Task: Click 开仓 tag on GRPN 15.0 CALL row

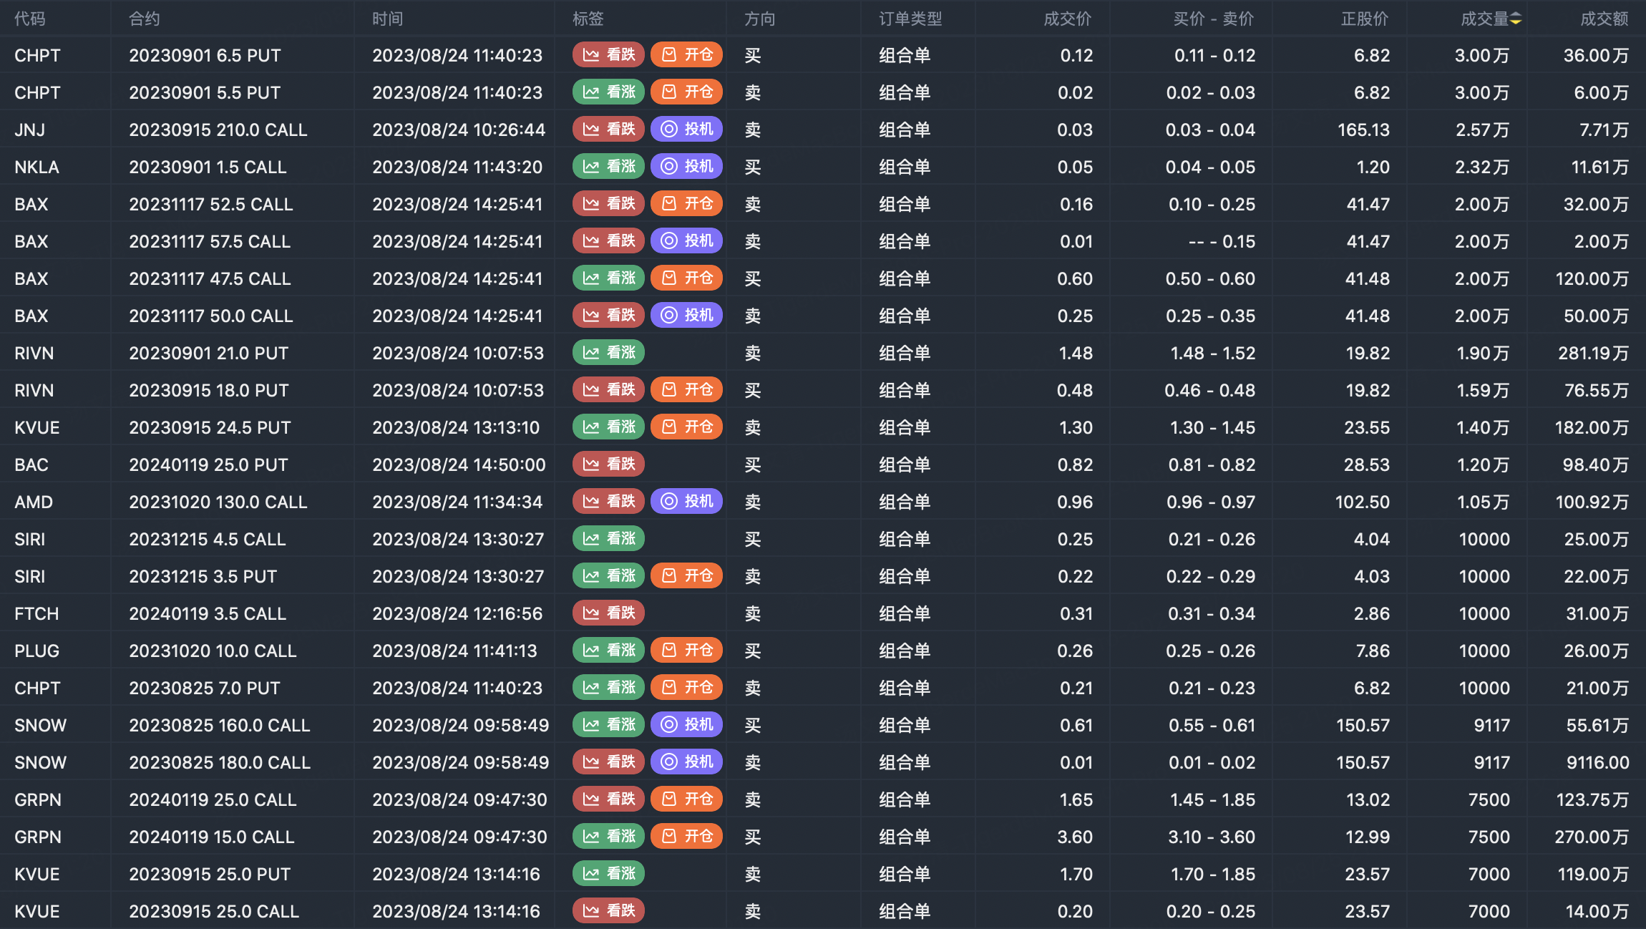Action: tap(686, 837)
